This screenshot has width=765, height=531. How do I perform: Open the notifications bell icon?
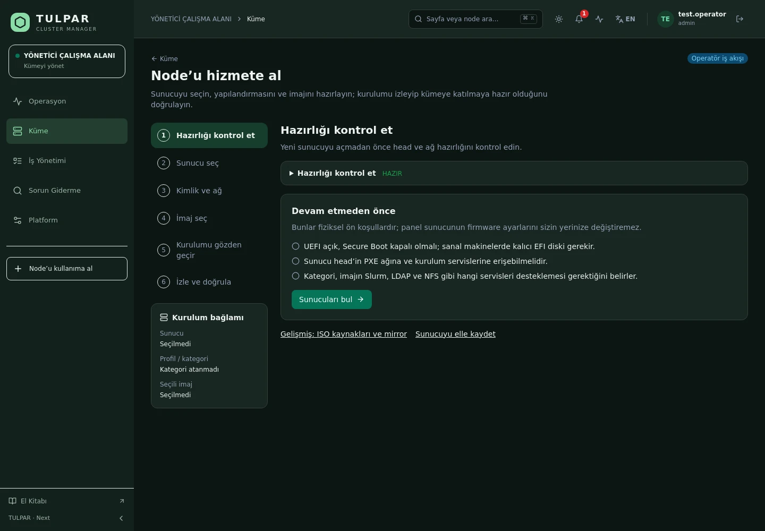[579, 19]
